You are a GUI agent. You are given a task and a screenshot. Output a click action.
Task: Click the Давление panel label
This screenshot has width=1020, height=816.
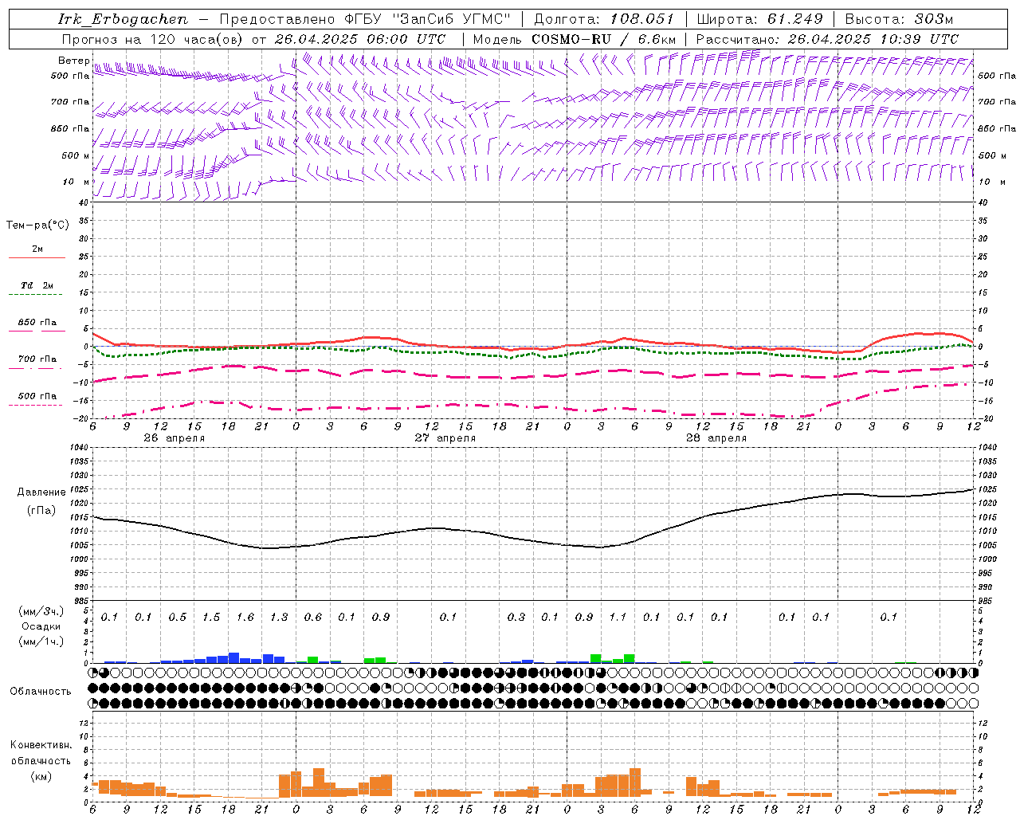coord(41,492)
